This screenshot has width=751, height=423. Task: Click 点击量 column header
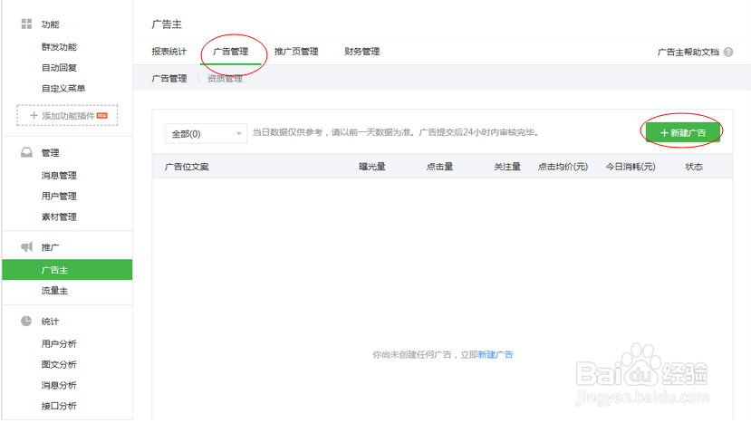[439, 167]
